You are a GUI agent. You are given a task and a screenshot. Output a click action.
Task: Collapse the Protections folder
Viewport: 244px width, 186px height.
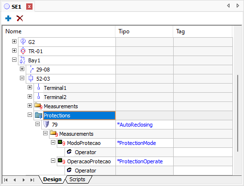[x=30, y=115]
